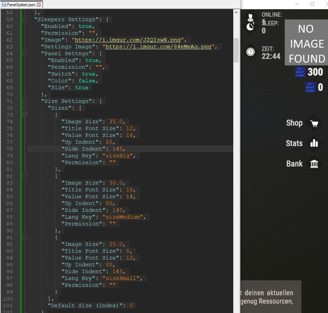Close the PanelSystem.json tab
328x313 pixels.
point(39,5)
